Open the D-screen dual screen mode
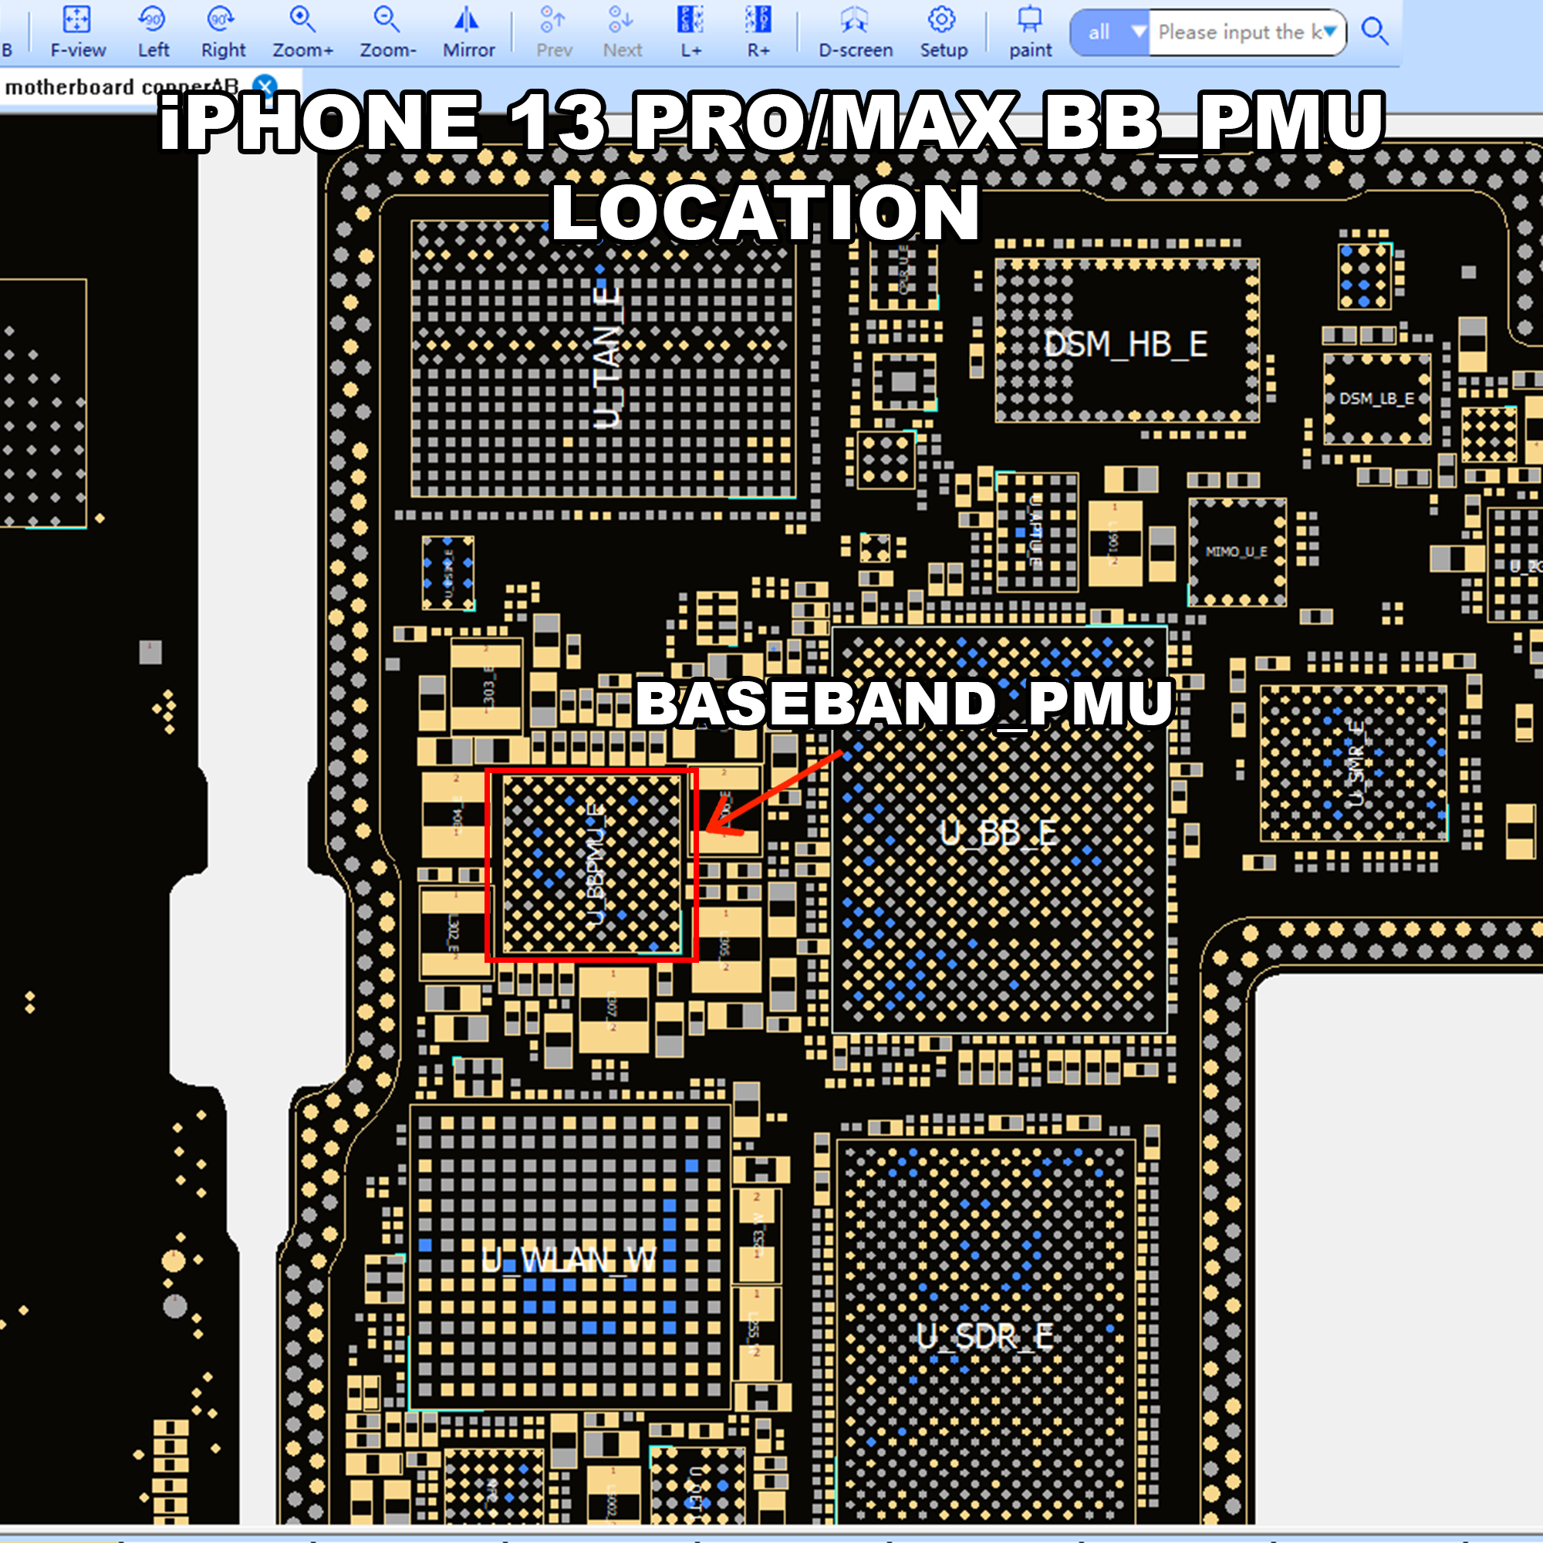The width and height of the screenshot is (1543, 1543). click(x=855, y=19)
